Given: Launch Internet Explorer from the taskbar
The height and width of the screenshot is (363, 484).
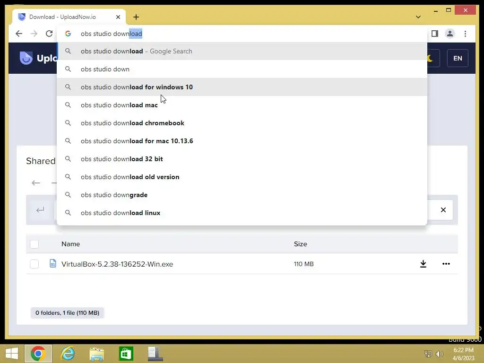Looking at the screenshot, I should (68, 354).
